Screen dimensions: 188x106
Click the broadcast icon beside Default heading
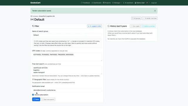point(32,19)
